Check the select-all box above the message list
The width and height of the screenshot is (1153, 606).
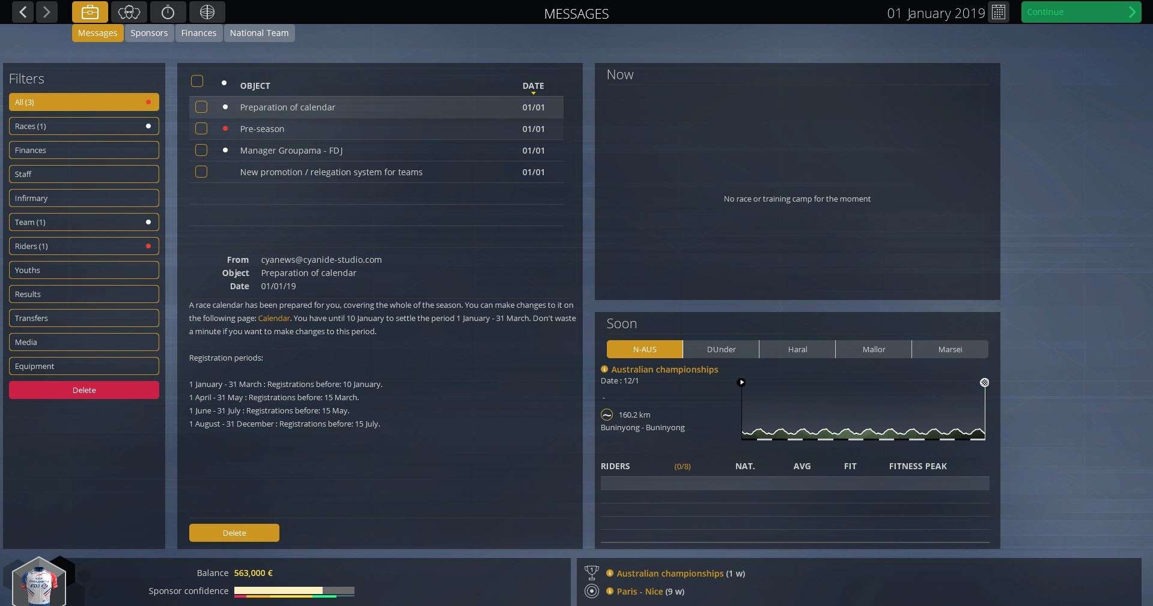[196, 81]
